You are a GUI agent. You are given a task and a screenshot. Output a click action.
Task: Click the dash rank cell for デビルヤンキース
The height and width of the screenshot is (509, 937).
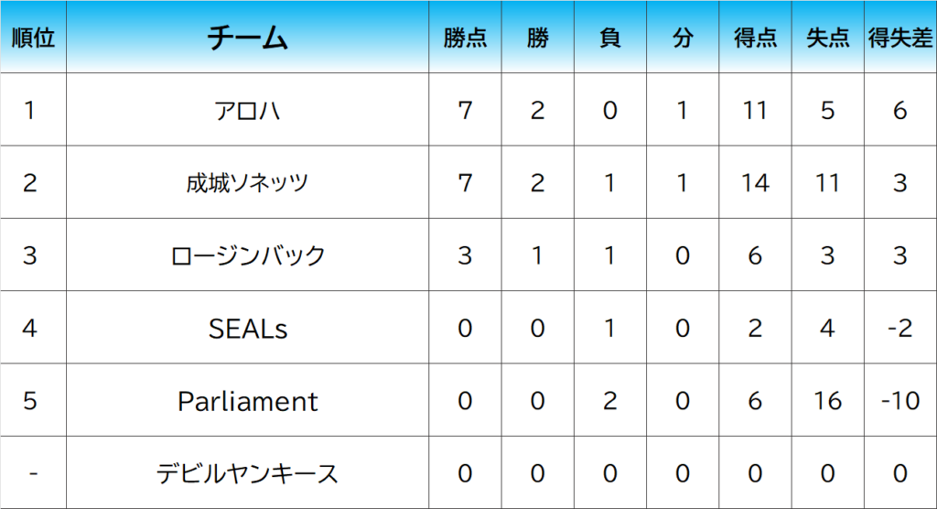pyautogui.click(x=33, y=473)
